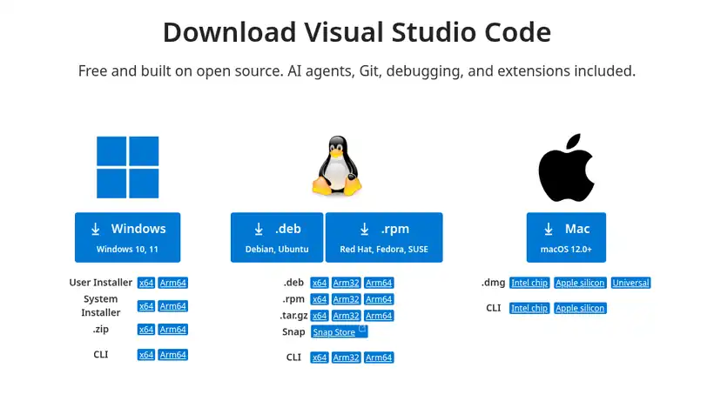Get macOS CLI for Apple silicon
The height and width of the screenshot is (401, 714).
[580, 308]
